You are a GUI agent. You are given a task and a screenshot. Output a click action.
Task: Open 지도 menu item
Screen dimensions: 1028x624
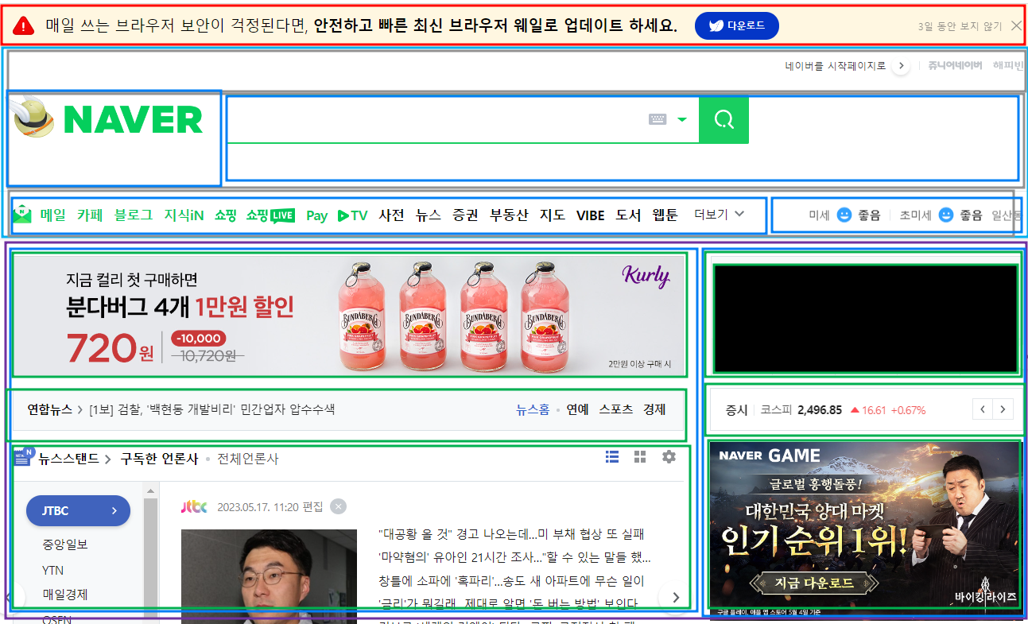point(553,215)
